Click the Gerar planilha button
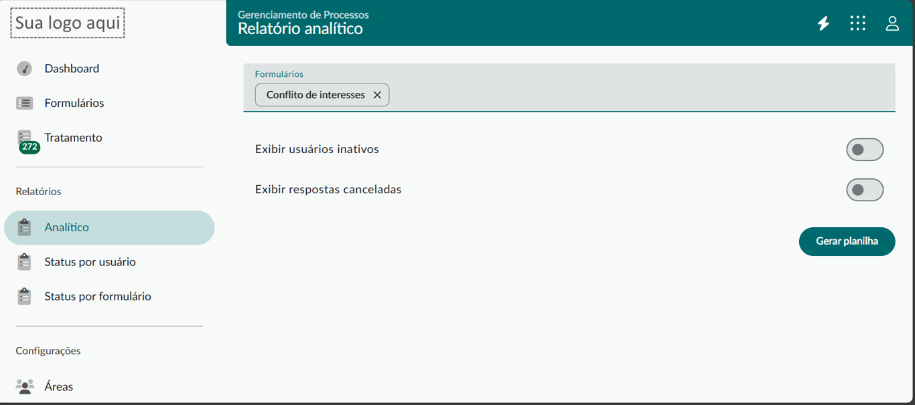Viewport: 915px width, 405px height. point(847,241)
